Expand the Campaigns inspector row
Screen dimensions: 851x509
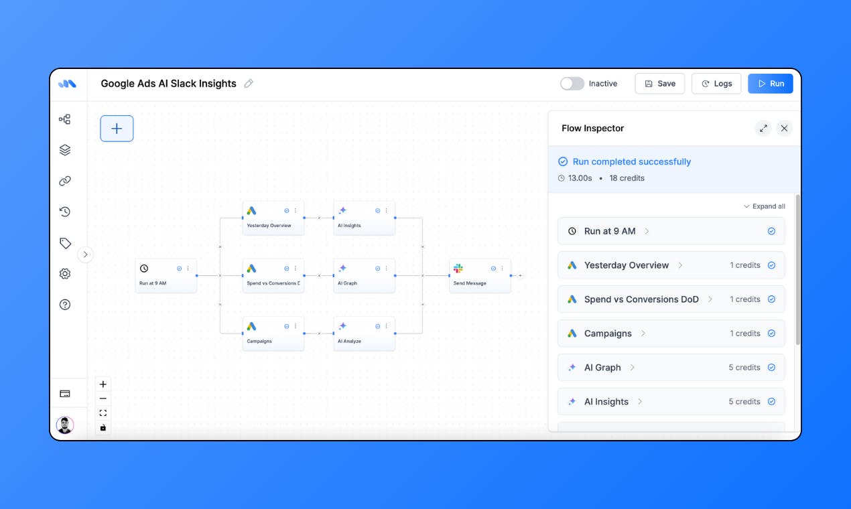point(671,334)
